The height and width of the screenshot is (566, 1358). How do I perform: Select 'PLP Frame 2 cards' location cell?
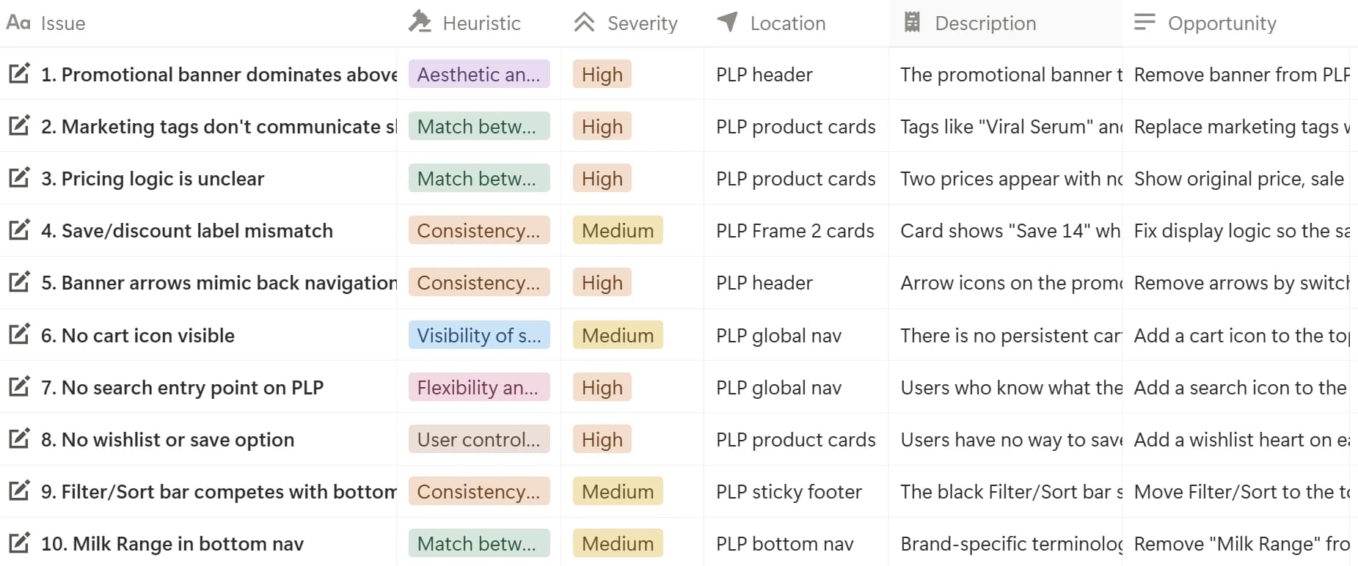pos(796,230)
